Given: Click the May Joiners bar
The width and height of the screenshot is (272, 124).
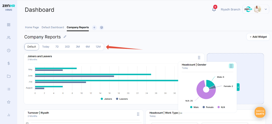Looking at the screenshot, I should (x=56, y=68).
